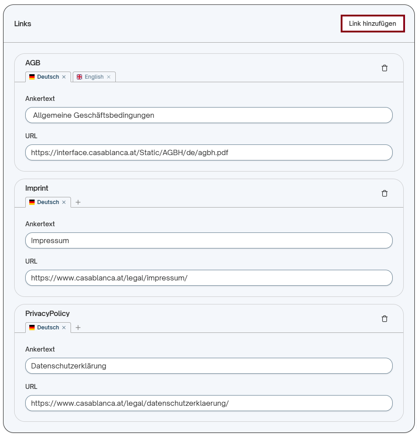The image size is (417, 436).
Task: Click the PrivacyPolicy card title
Action: point(47,314)
